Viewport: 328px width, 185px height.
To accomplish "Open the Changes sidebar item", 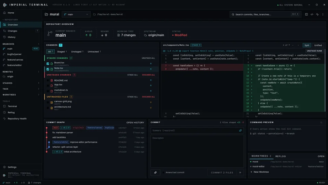I will [21, 31].
